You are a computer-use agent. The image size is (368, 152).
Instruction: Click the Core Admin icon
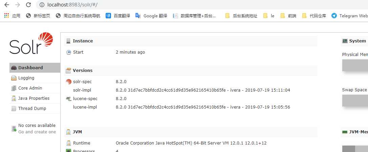tap(14, 88)
